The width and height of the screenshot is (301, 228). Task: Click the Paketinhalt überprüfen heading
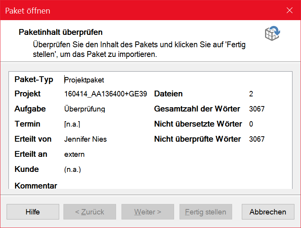click(61, 32)
